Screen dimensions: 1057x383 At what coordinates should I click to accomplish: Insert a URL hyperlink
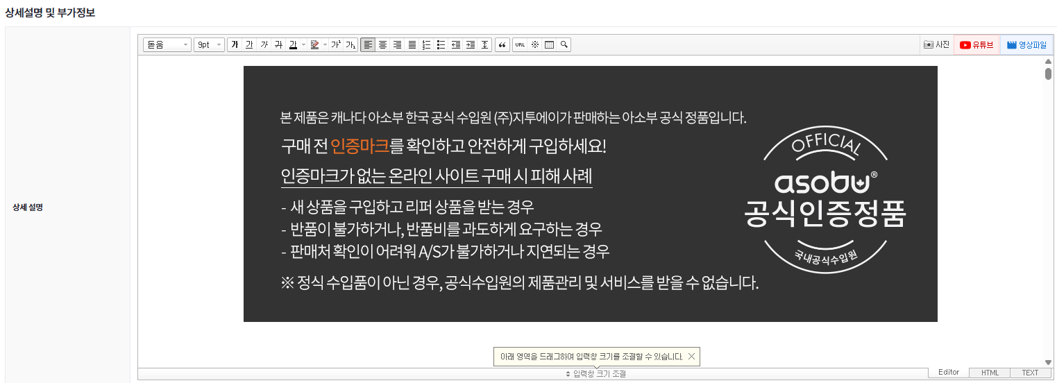tap(520, 44)
